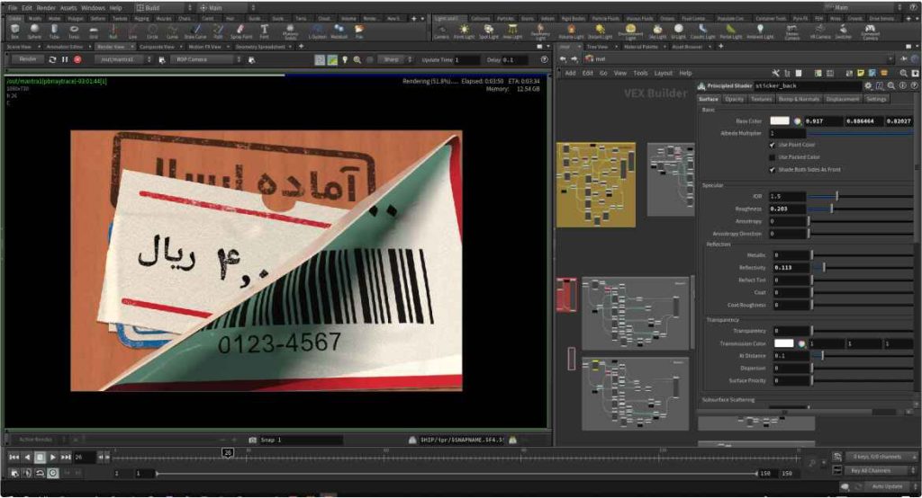Open network editor Layout menu
This screenshot has width=922, height=498.
tap(663, 73)
